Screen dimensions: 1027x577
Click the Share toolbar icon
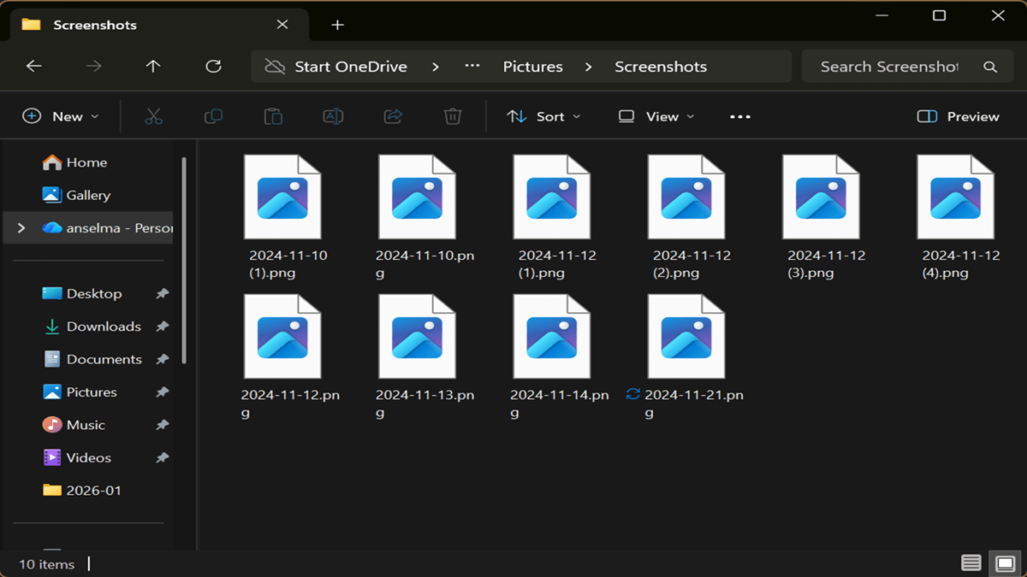(x=393, y=116)
